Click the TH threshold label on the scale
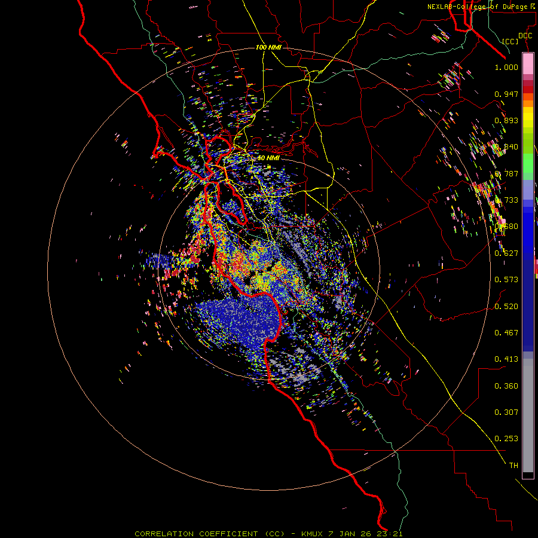The height and width of the screenshot is (538, 538). [513, 466]
